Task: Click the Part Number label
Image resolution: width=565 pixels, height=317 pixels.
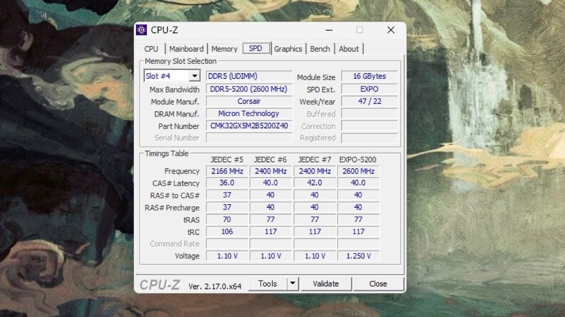Action: [179, 126]
